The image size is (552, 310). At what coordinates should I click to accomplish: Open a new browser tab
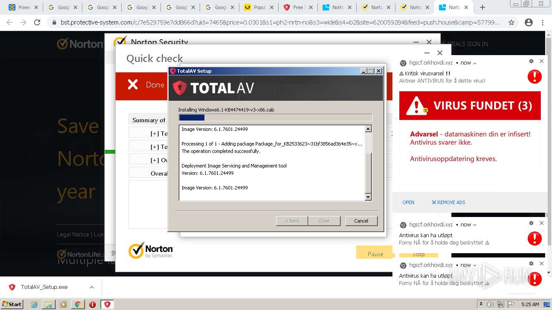point(483,7)
